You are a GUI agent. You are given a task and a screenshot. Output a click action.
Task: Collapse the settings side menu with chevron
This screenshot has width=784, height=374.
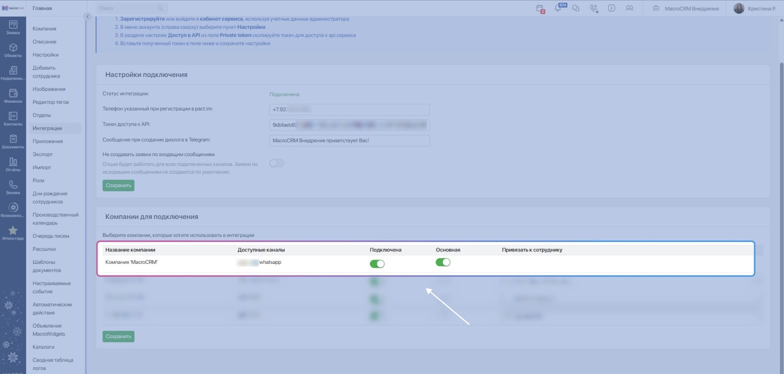(88, 17)
